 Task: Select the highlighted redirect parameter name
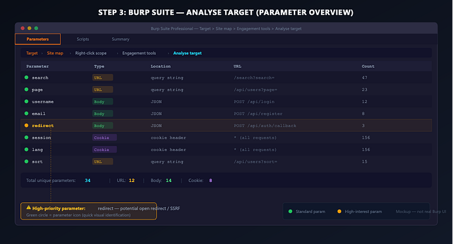click(x=43, y=126)
